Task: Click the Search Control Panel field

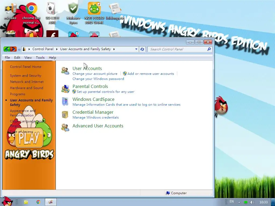Action: click(x=180, y=49)
